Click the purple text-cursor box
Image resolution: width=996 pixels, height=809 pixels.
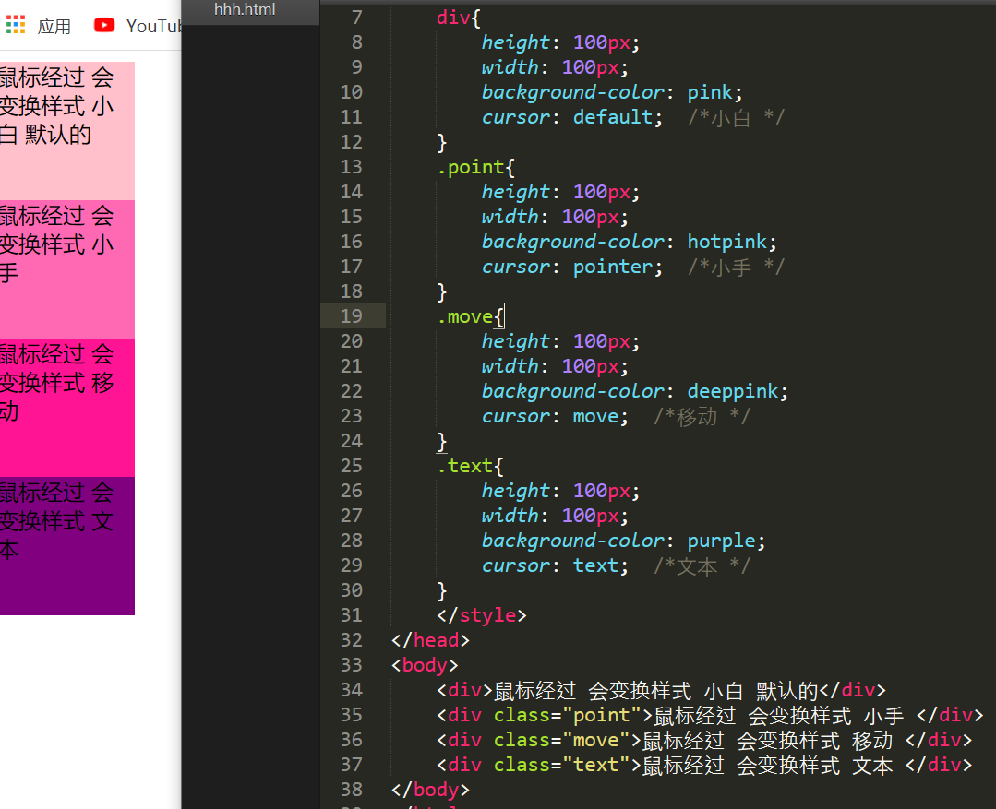pyautogui.click(x=66, y=546)
